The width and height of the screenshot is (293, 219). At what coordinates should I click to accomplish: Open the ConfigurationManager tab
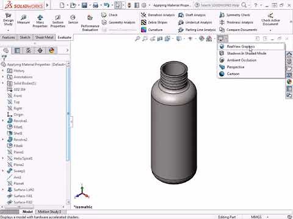click(x=29, y=50)
